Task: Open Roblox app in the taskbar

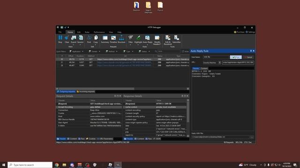Action: point(110,165)
